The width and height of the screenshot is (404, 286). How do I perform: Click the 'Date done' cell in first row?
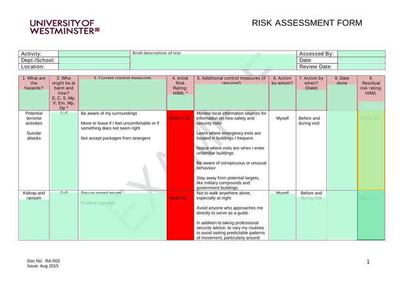coord(342,150)
